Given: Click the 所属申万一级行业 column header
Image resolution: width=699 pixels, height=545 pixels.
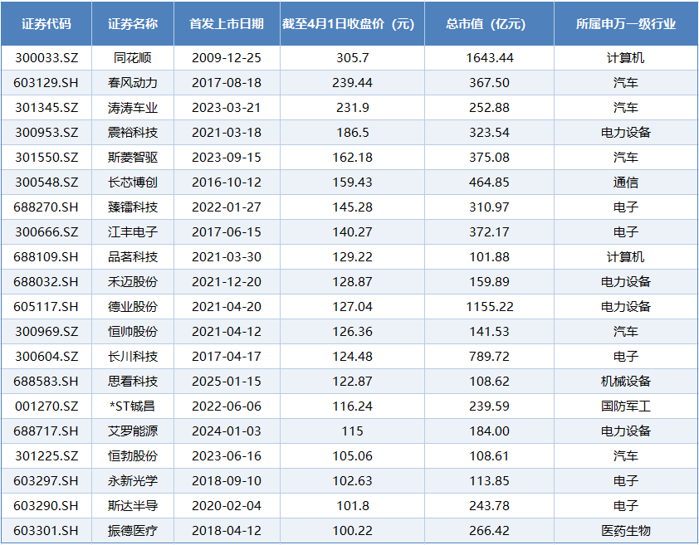Looking at the screenshot, I should point(625,24).
